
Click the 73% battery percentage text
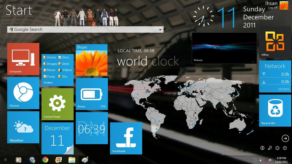103,107
